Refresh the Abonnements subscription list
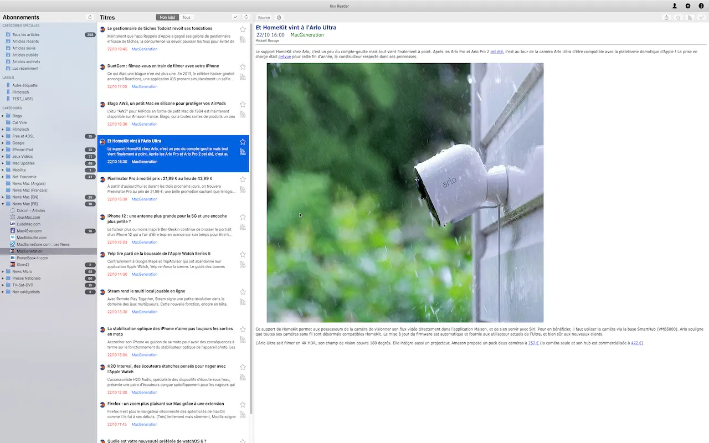Viewport: 709px width, 443px height. point(90,17)
